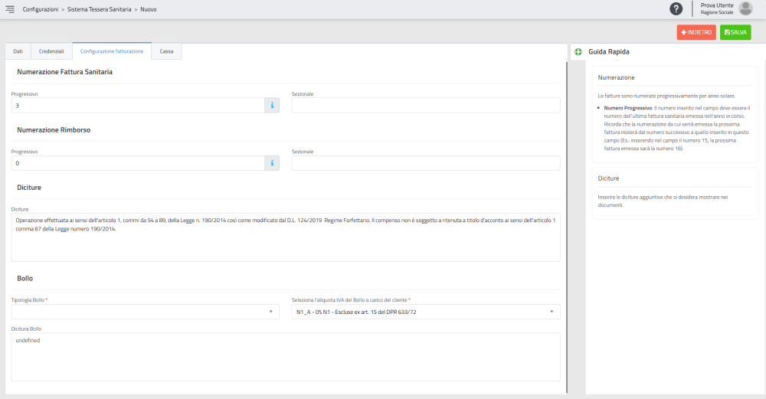This screenshot has width=766, height=399.
Task: Go back with the INDIETRO button
Action: pos(696,32)
